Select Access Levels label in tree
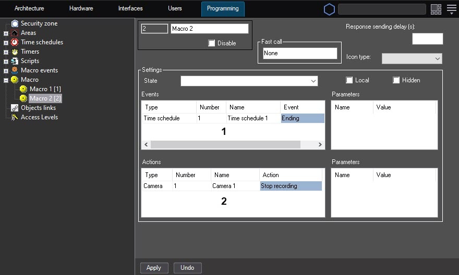 coord(39,117)
